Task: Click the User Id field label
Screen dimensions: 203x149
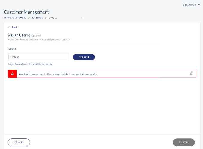Action: (13, 49)
